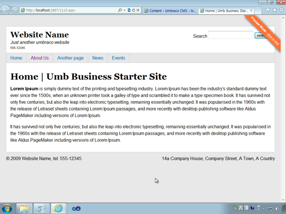The height and width of the screenshot is (214, 286).
Task: Click the vertical scrollbar up arrow
Action: click(283, 18)
